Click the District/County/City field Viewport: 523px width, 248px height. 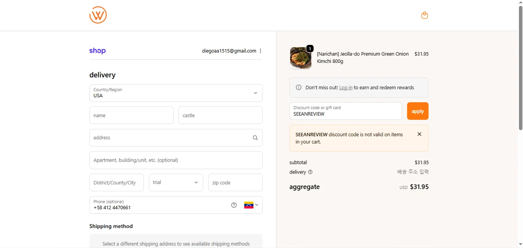pos(116,182)
